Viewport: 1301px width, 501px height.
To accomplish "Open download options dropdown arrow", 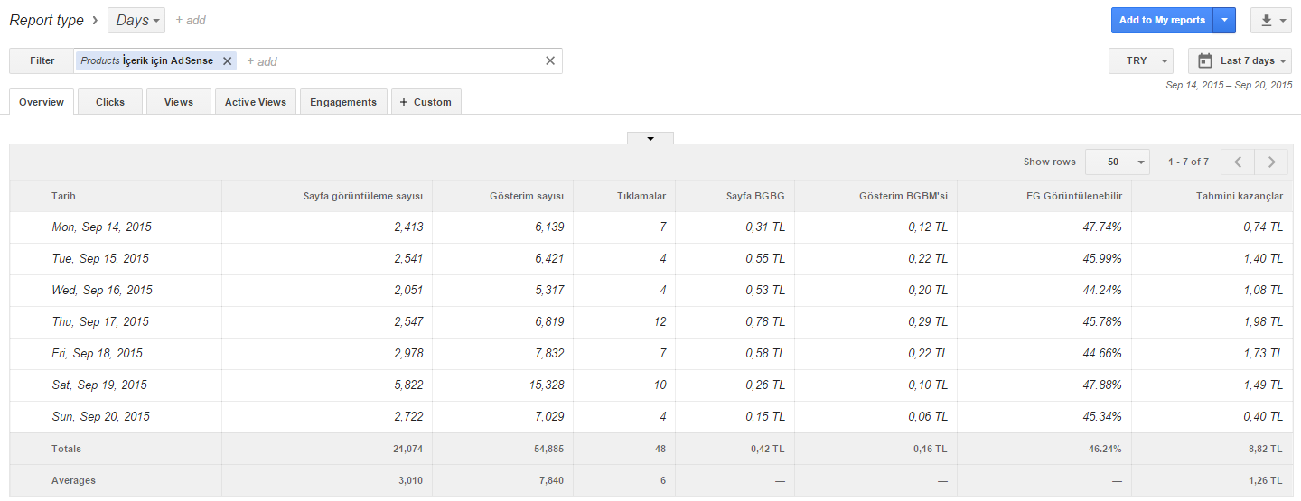I will click(1283, 21).
